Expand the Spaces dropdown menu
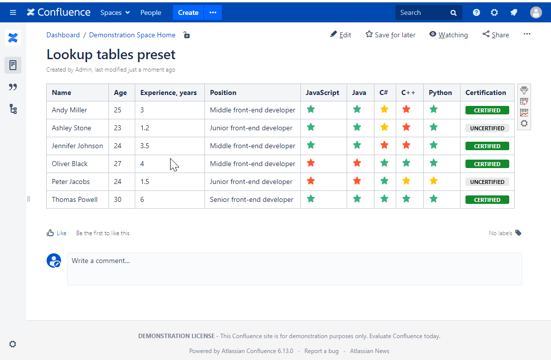Screen dimensions: 551x360 coord(115,12)
